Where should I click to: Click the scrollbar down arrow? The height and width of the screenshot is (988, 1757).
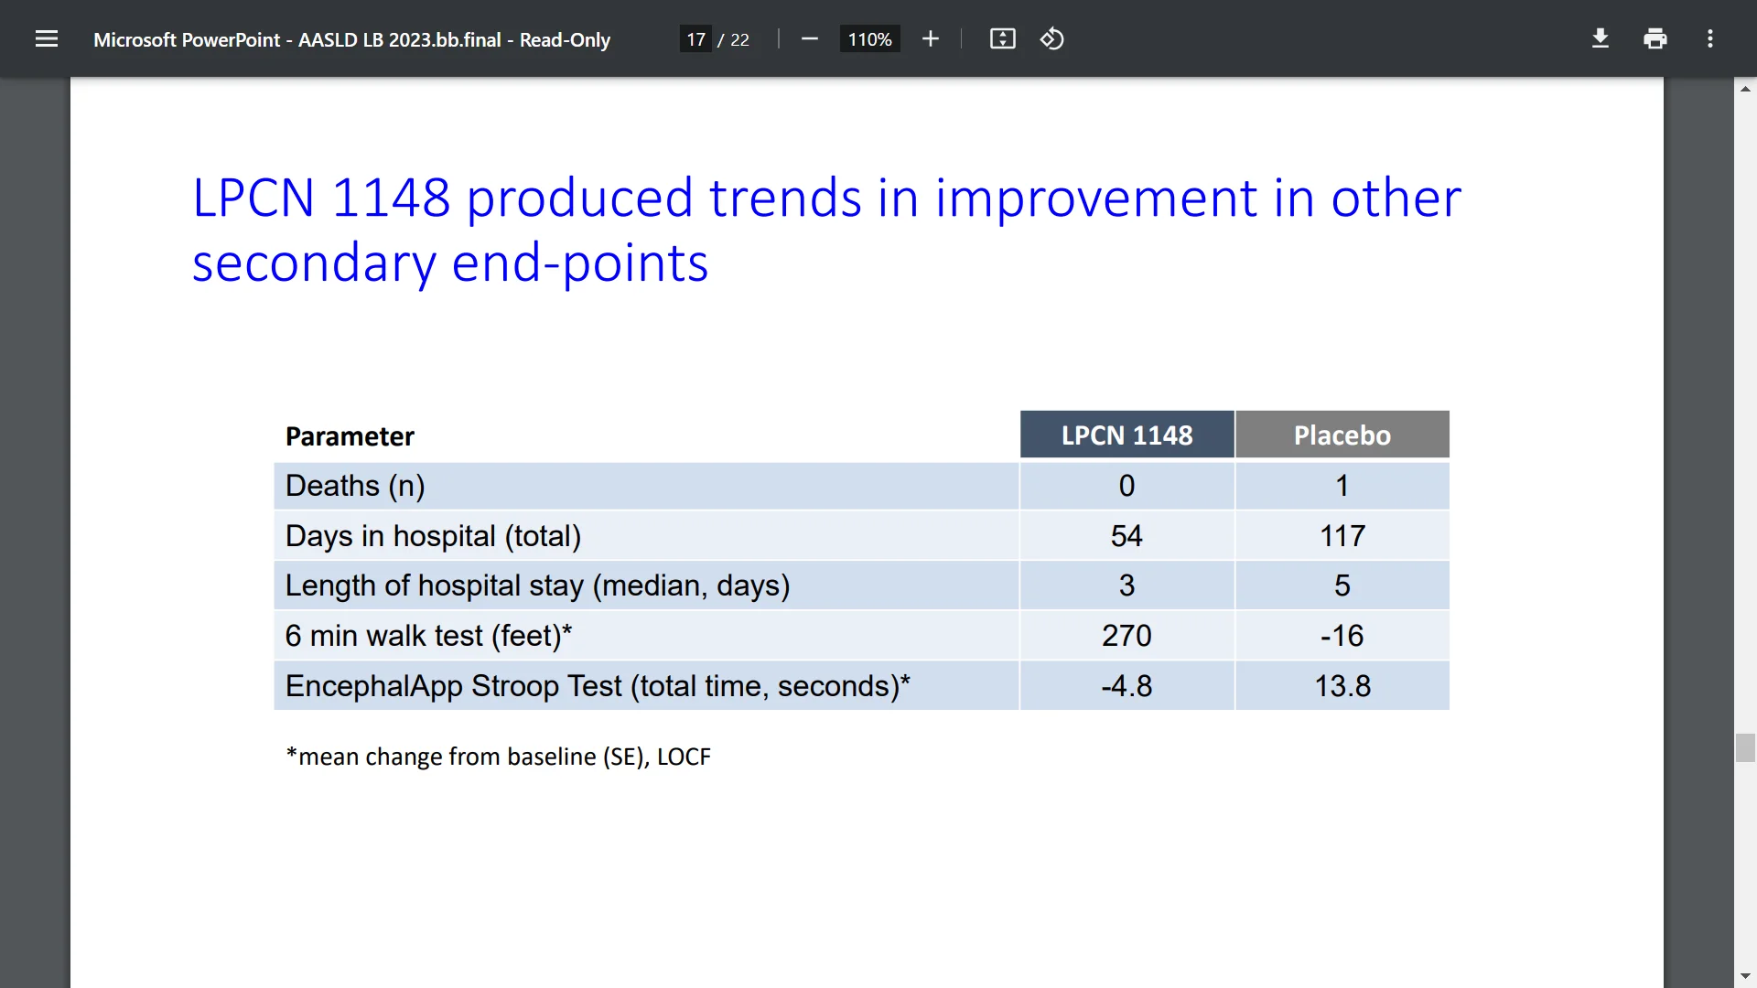1745,977
